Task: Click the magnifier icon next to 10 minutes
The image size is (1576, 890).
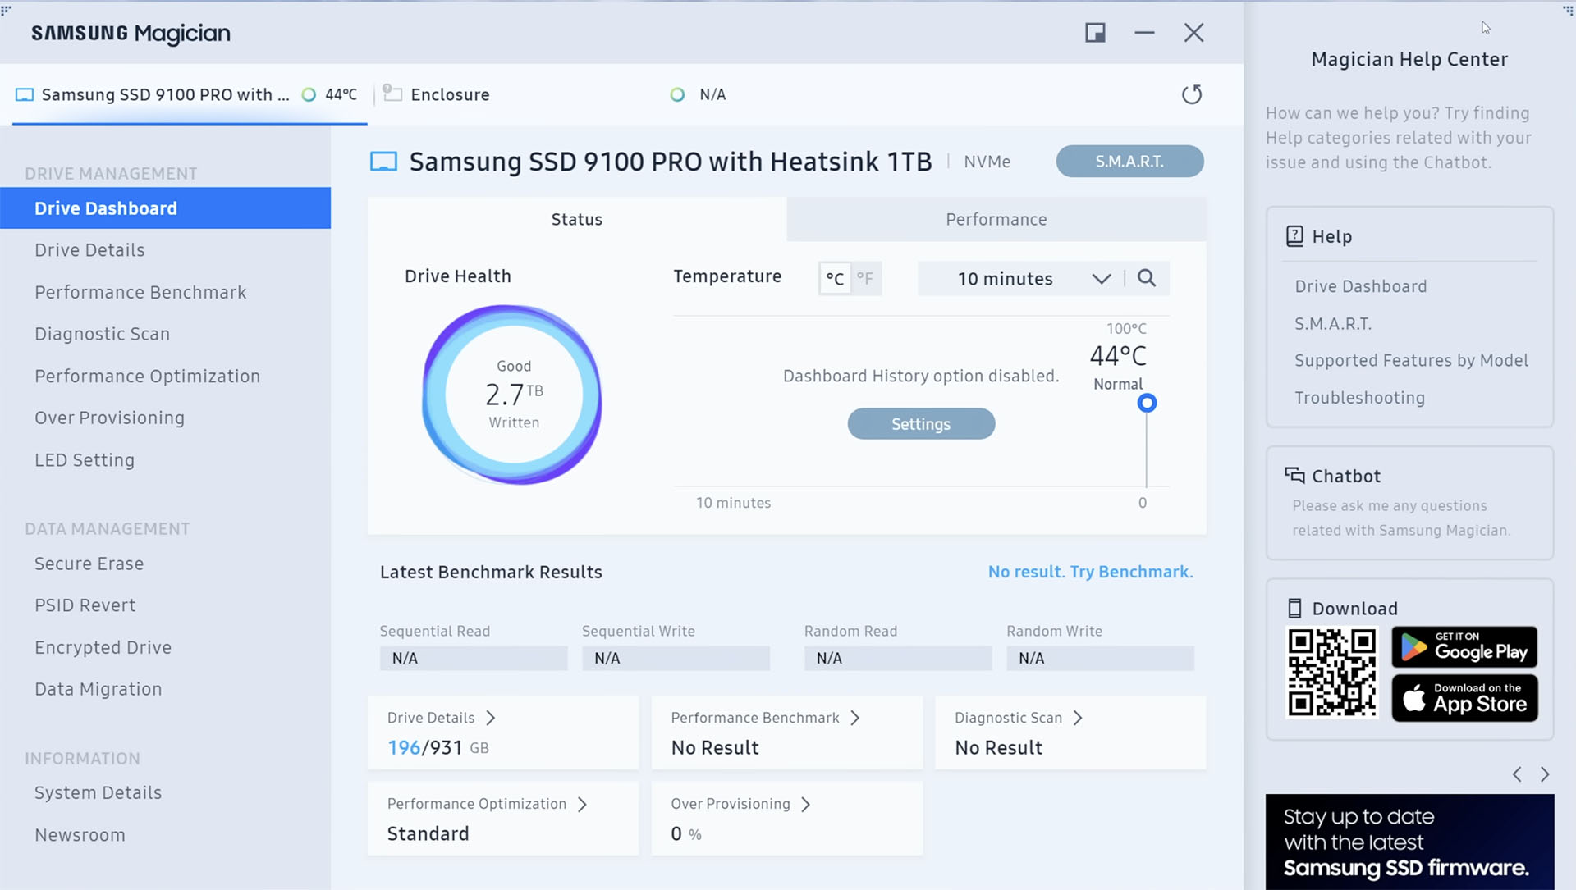Action: click(1147, 278)
